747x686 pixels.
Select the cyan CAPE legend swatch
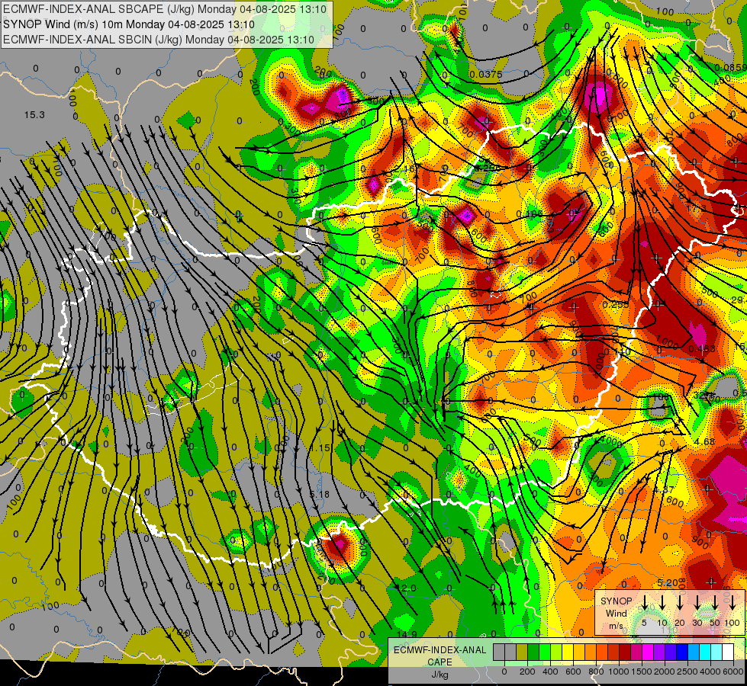[x=705, y=652]
